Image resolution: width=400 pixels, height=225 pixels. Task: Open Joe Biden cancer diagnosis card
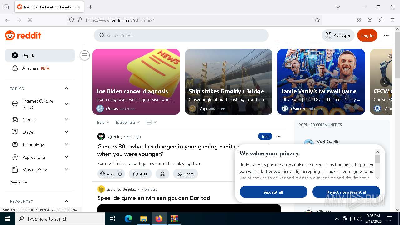tap(136, 82)
